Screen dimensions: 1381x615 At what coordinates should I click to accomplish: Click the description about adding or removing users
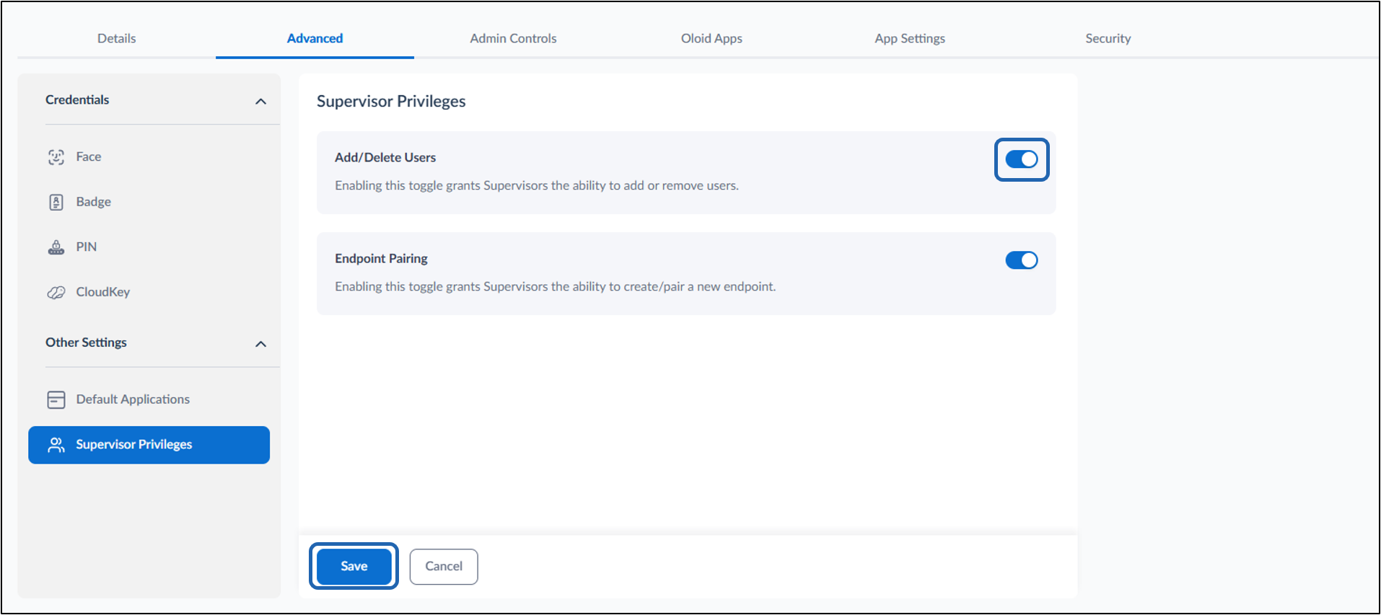tap(537, 185)
